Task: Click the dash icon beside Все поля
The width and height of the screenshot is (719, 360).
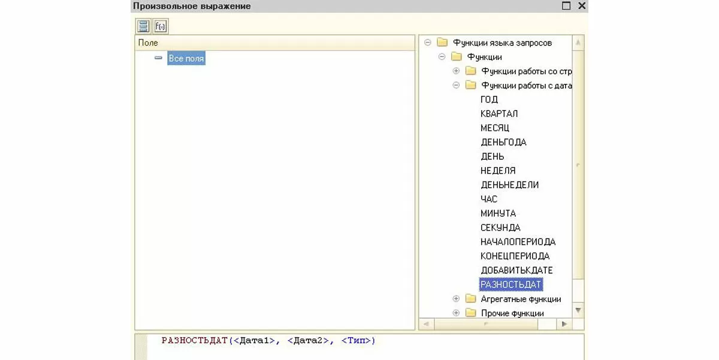Action: point(158,58)
